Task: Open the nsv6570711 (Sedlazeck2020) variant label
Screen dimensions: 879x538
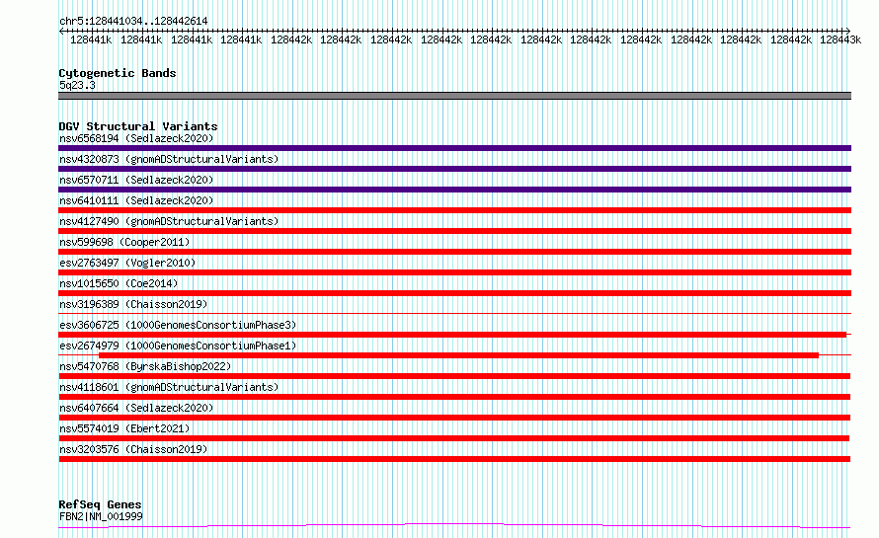Action: (136, 180)
